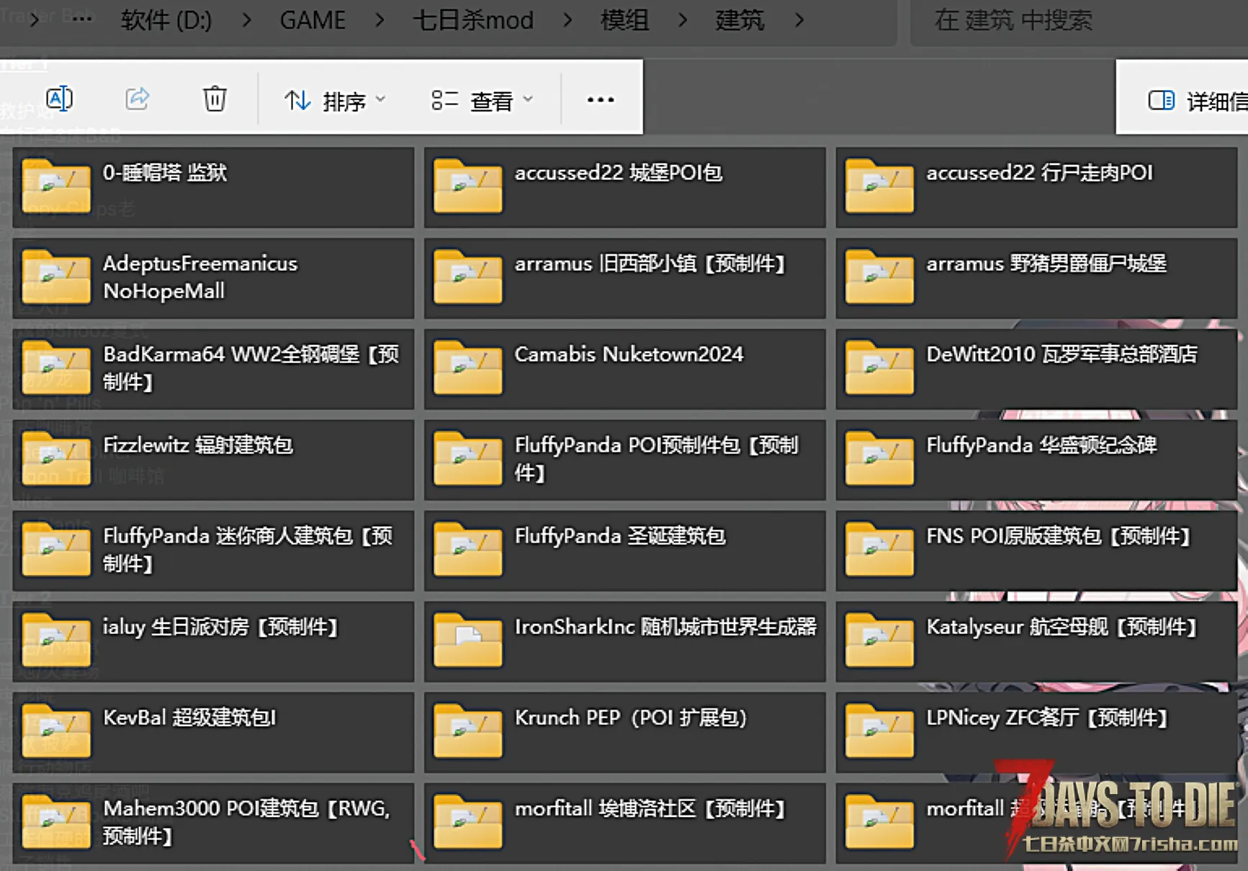
Task: Select the FluffyPanda POI预制件包 folder icon
Action: point(468,458)
